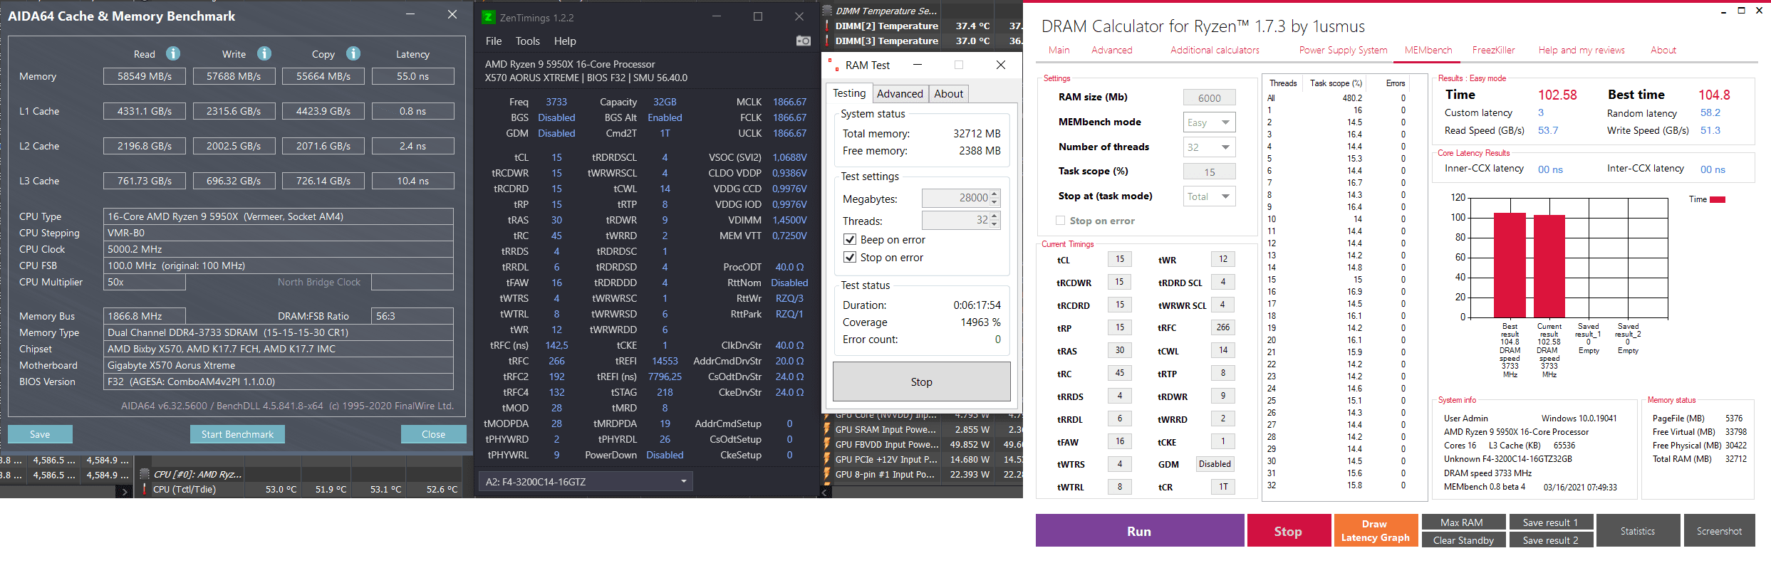Open the ZenTimings DIMM selector dropdown
The height and width of the screenshot is (563, 1771).
586,482
